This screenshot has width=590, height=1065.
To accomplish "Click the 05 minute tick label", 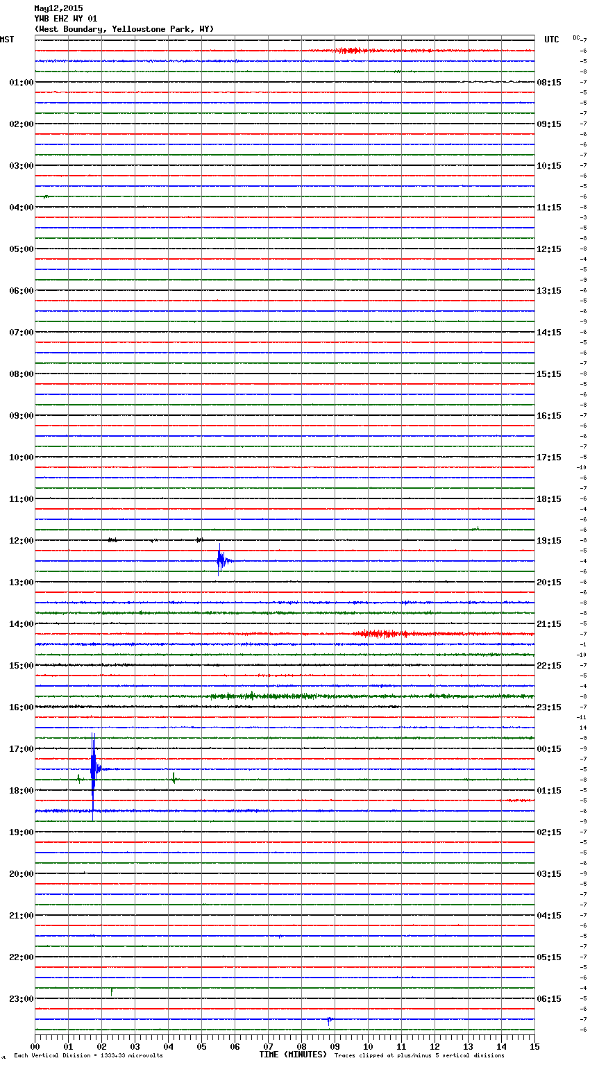I will pos(201,1046).
